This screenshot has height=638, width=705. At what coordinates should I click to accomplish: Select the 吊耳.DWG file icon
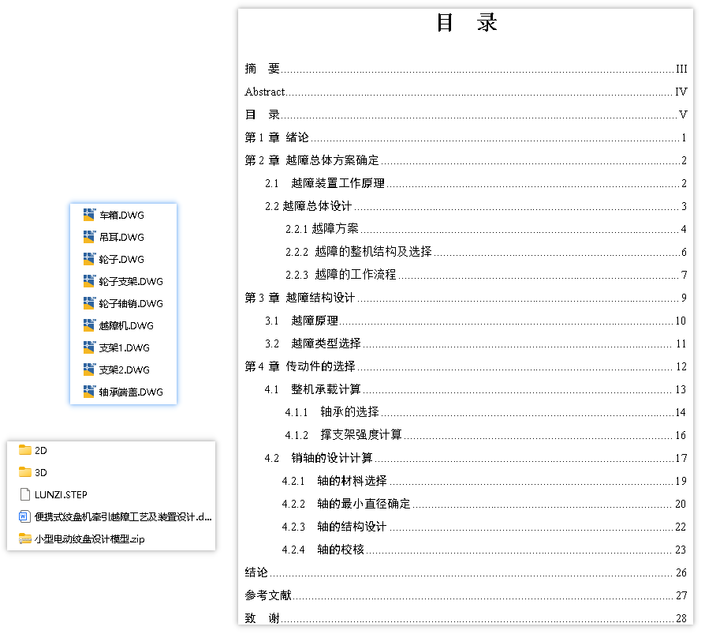pos(106,236)
